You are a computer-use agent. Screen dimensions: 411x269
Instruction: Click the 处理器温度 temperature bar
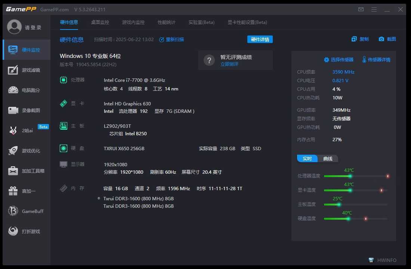[356, 176]
